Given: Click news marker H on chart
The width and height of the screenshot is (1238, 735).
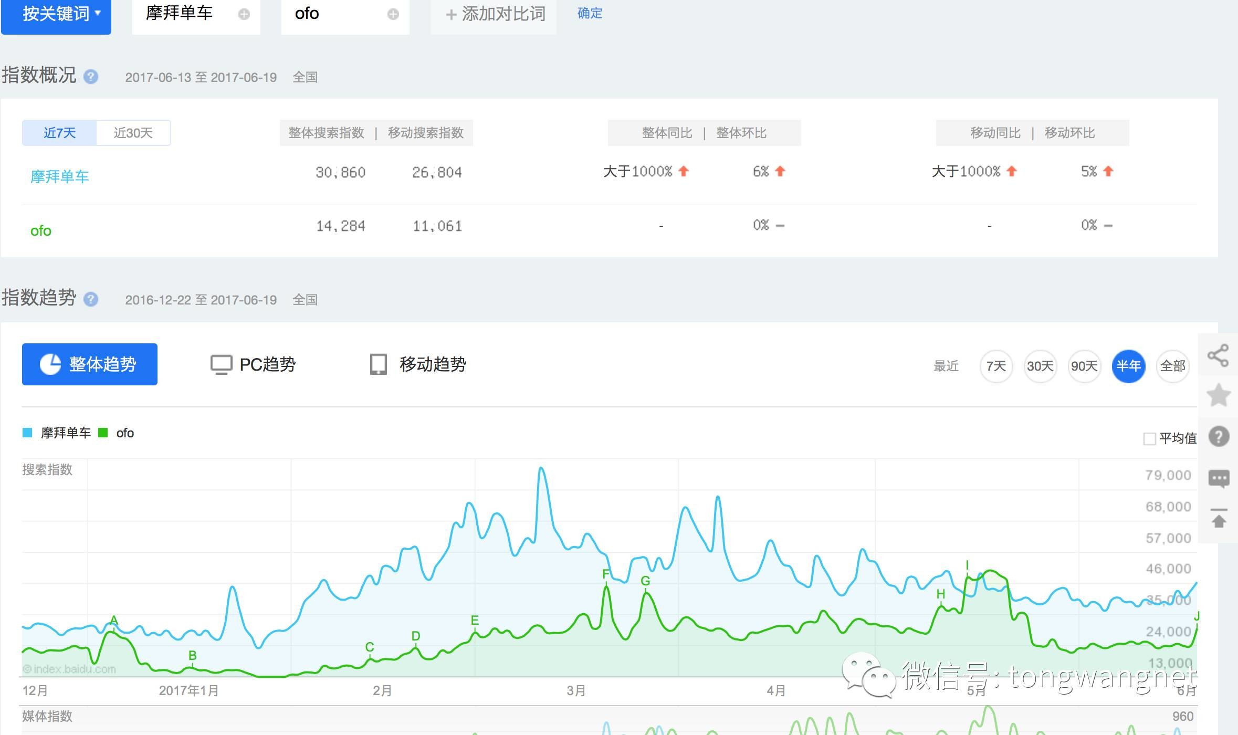Looking at the screenshot, I should [941, 594].
